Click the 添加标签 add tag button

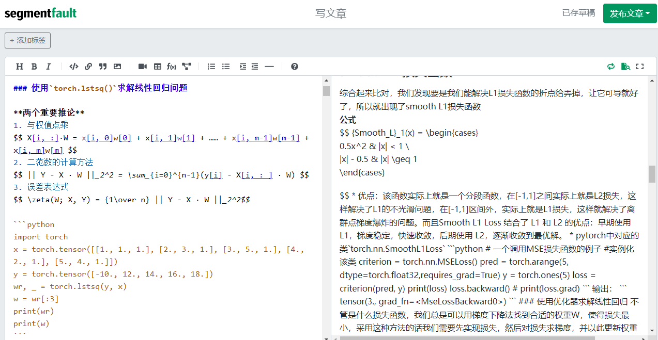(28, 40)
